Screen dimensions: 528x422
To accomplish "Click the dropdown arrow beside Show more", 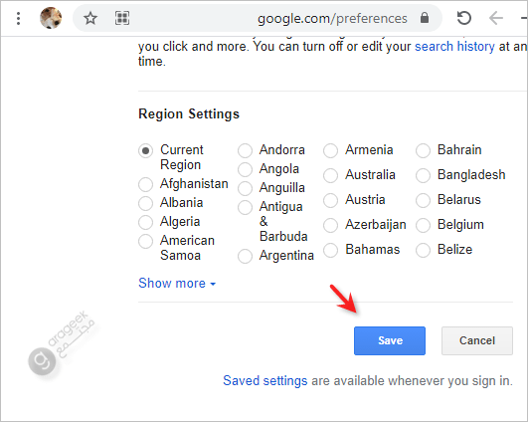I will 213,284.
